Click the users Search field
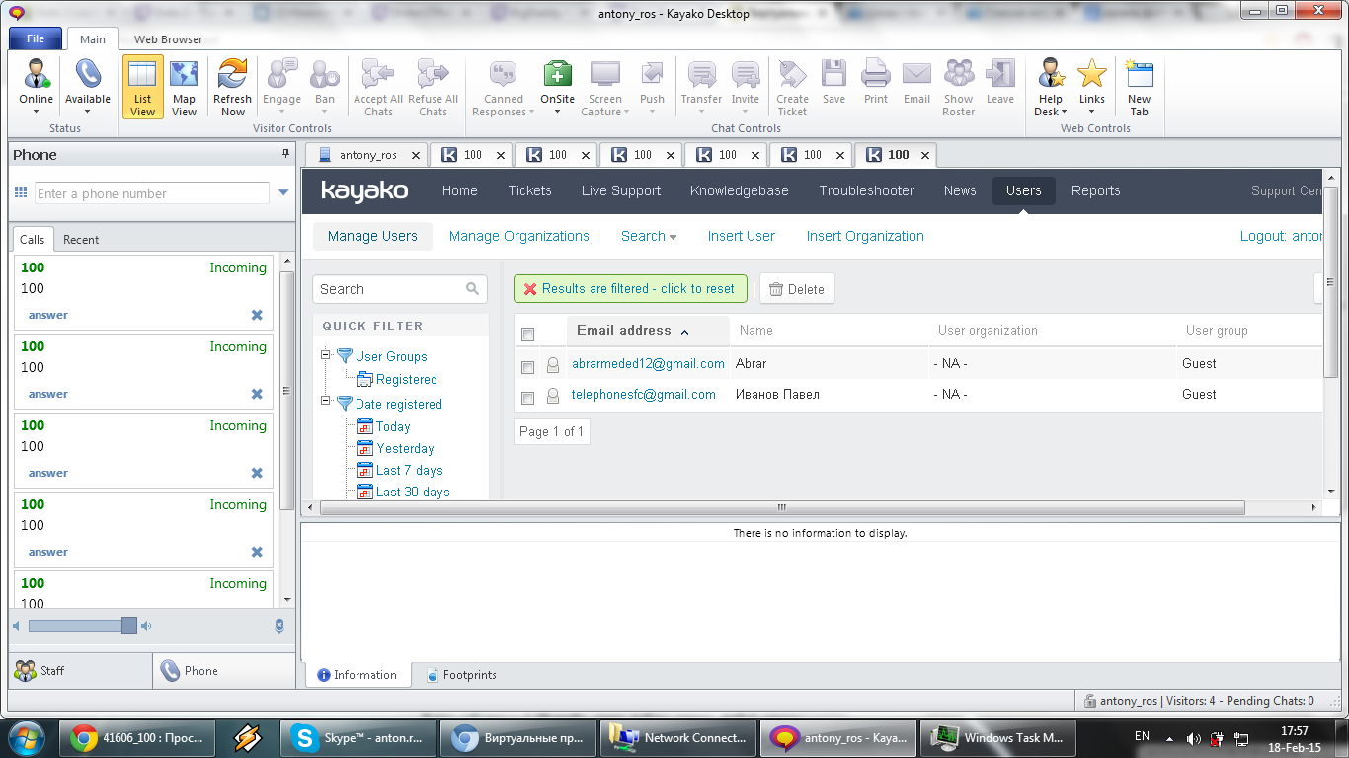 click(400, 289)
